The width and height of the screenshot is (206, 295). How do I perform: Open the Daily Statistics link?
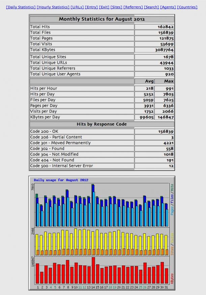(x=21, y=7)
